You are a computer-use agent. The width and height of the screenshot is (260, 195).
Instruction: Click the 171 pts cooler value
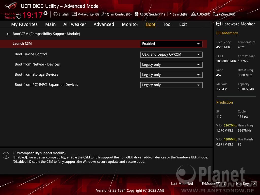click(x=243, y=117)
